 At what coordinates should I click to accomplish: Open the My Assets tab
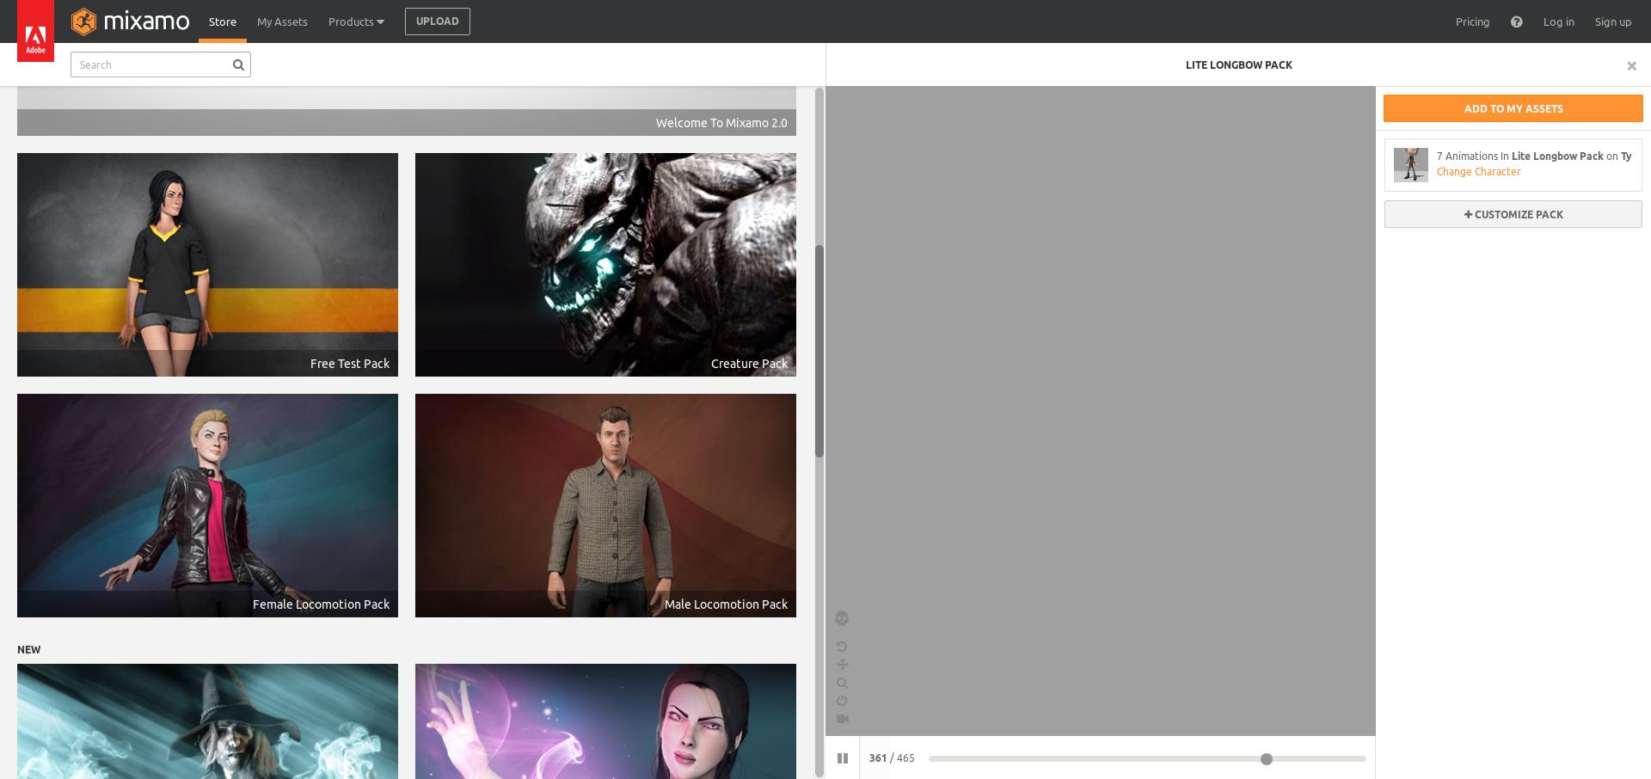pos(282,21)
